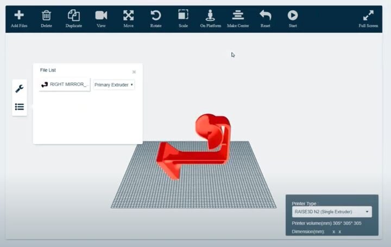Open the Primary Extruder dropdown
391x247 pixels.
[x=114, y=84]
